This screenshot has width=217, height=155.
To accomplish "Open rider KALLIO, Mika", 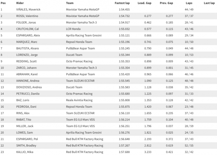I will [x=25, y=152].
